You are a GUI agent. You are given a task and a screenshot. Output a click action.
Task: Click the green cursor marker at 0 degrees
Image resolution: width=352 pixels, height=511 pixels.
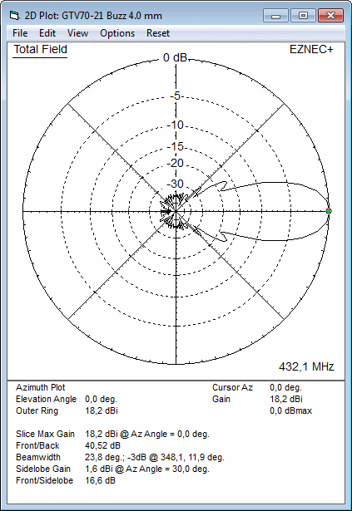pyautogui.click(x=329, y=211)
